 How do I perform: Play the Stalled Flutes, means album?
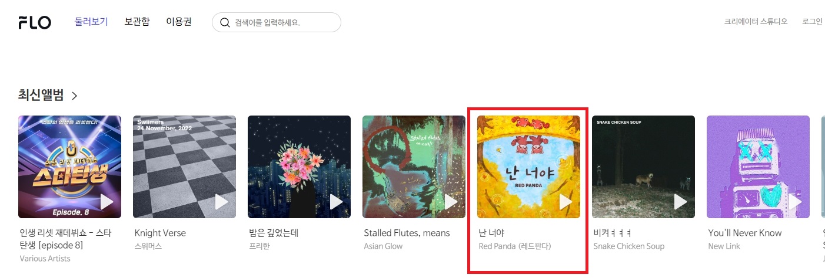[x=451, y=202]
